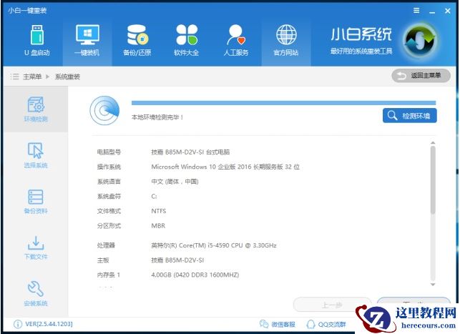This screenshot has width=460, height=334.
Task: Click the NTFS file format value
Action: [159, 211]
